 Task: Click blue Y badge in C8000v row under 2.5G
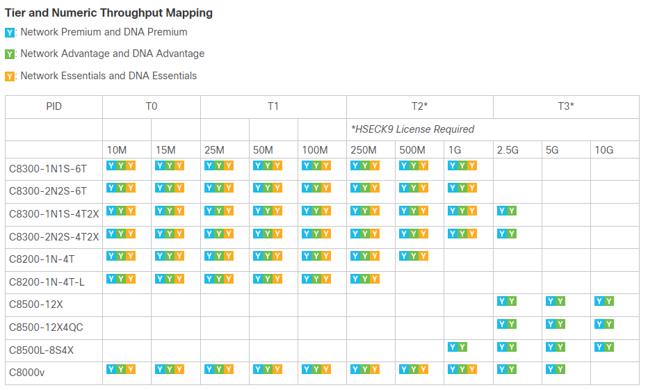[502, 369]
